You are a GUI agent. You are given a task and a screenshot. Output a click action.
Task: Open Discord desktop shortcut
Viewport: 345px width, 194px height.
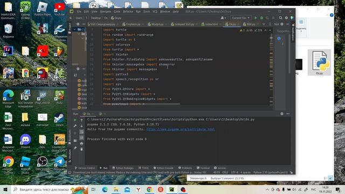click(x=25, y=141)
